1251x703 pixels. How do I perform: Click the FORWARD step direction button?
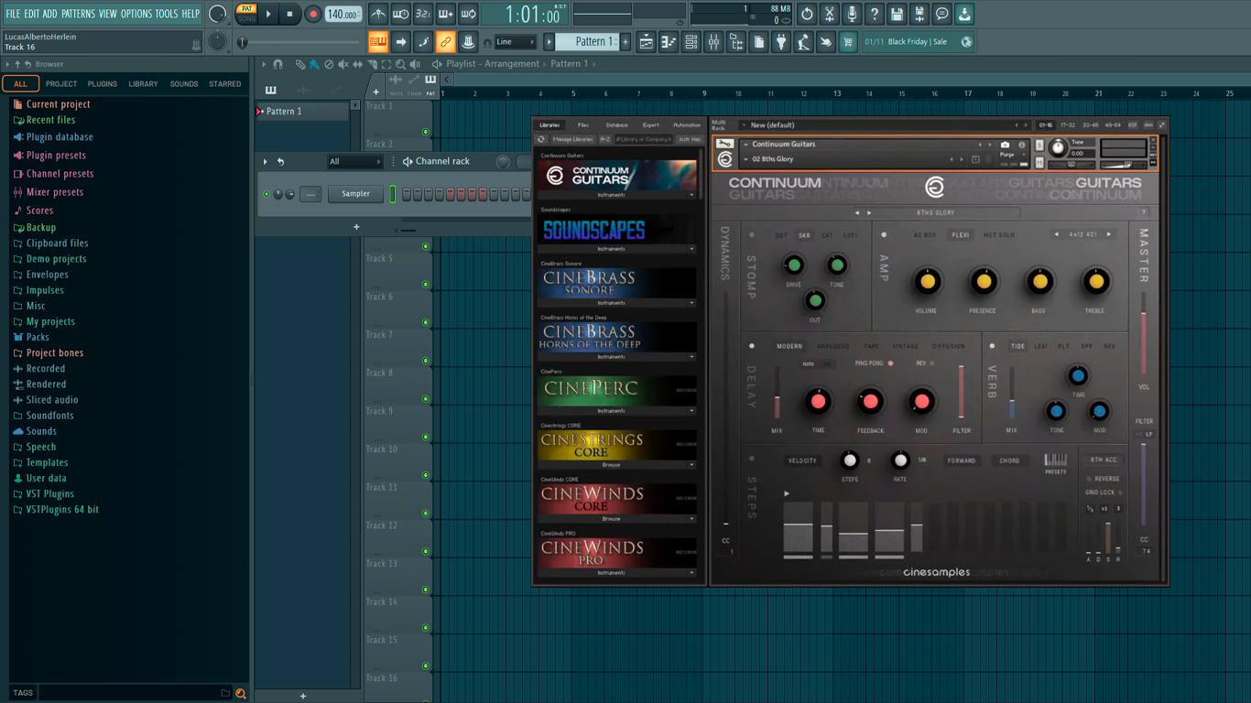pyautogui.click(x=962, y=460)
